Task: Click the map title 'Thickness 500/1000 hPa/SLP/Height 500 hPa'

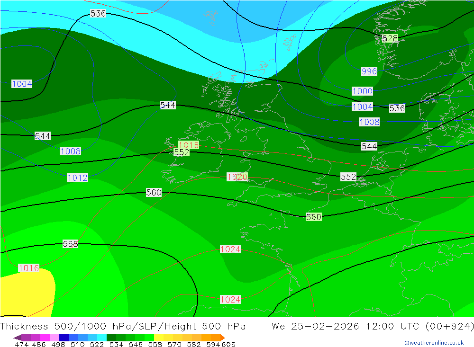Action: [x=123, y=327]
